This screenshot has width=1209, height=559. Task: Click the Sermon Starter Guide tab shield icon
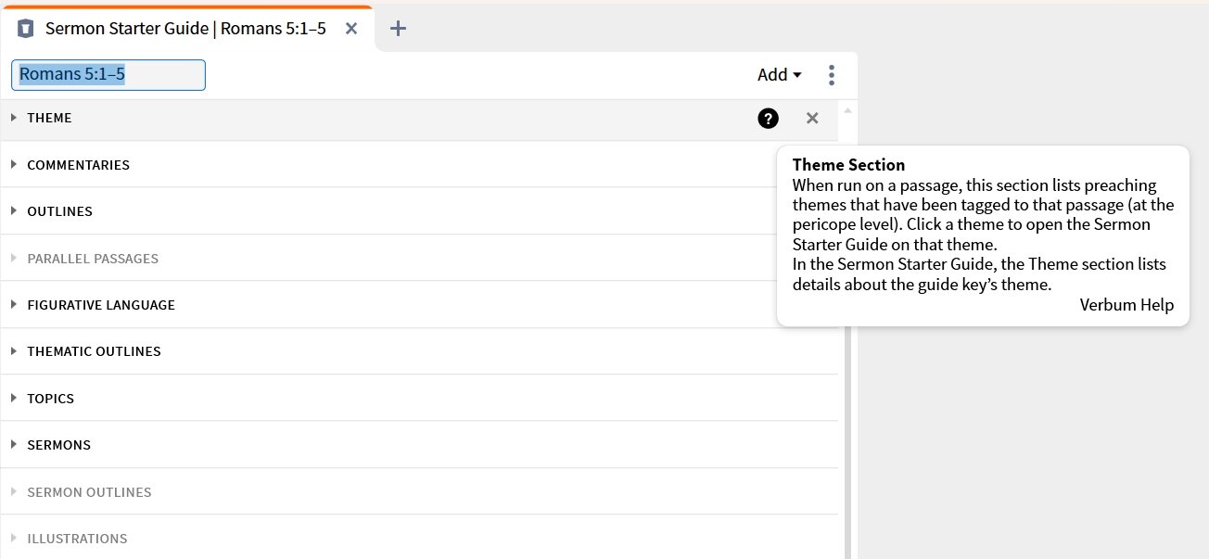(26, 29)
